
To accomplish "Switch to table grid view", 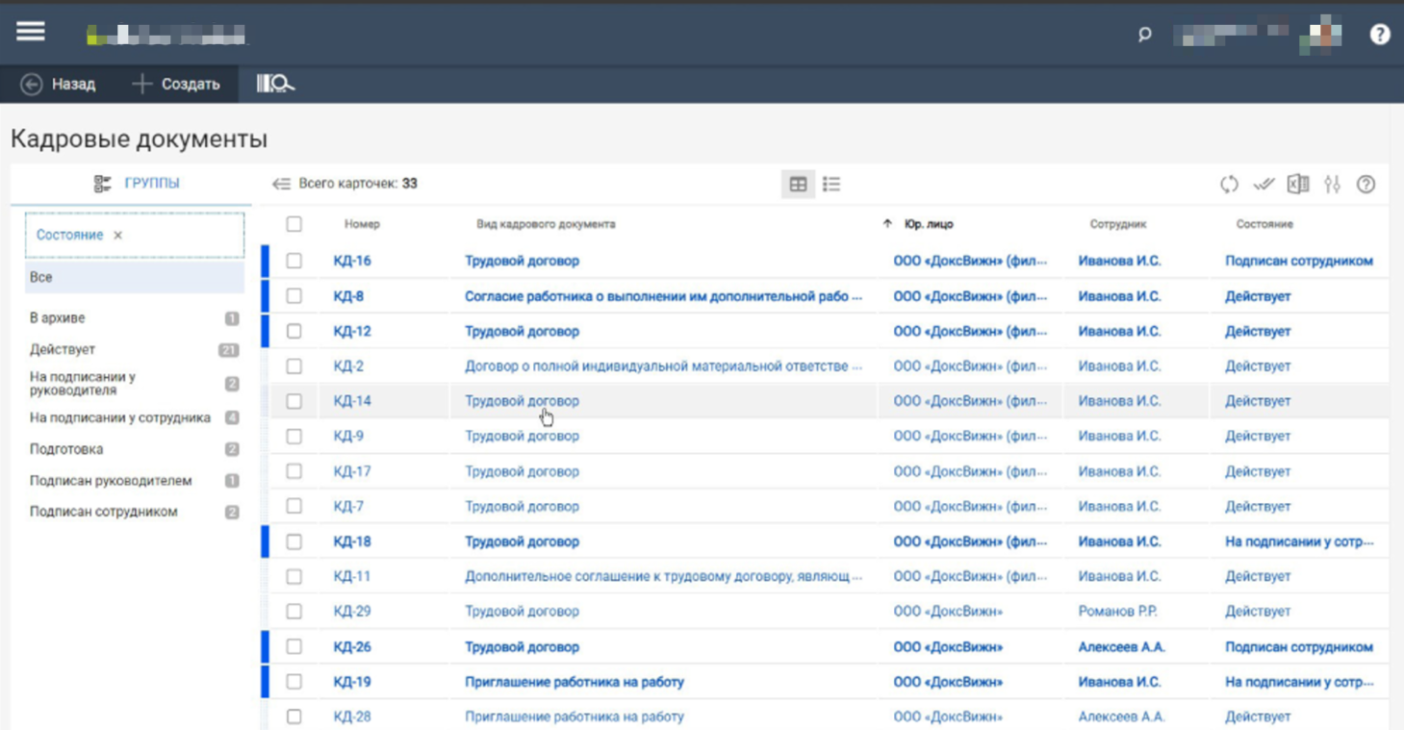I will (798, 184).
